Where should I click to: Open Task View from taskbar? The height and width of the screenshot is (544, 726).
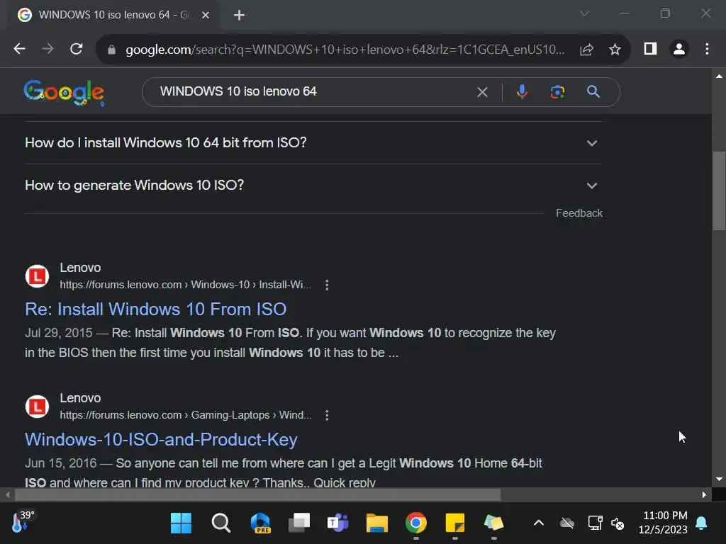tap(299, 523)
